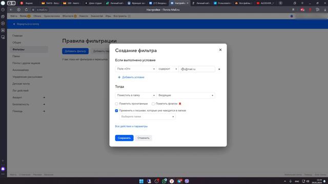
Task: Select 'Фильтры' in settings sidebar
Action: [x=29, y=50]
